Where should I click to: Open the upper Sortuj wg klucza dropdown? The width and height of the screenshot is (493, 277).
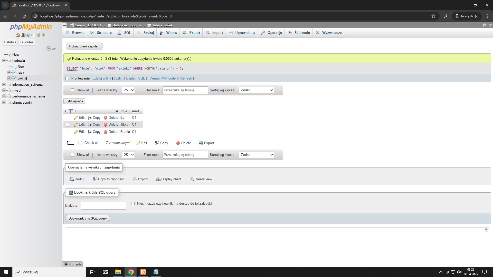point(256,90)
